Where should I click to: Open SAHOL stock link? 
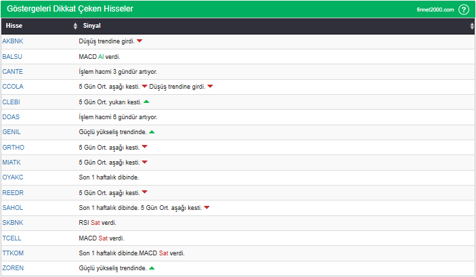coord(13,207)
